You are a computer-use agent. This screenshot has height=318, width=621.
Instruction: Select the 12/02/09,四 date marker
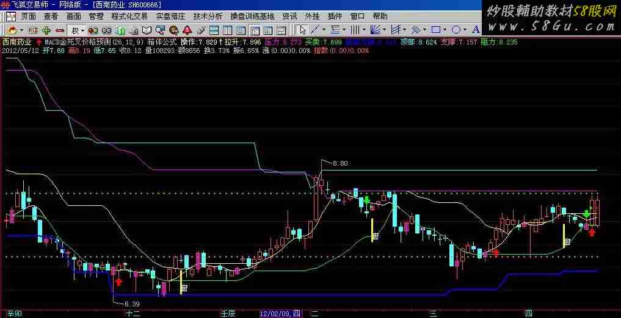[x=281, y=314]
